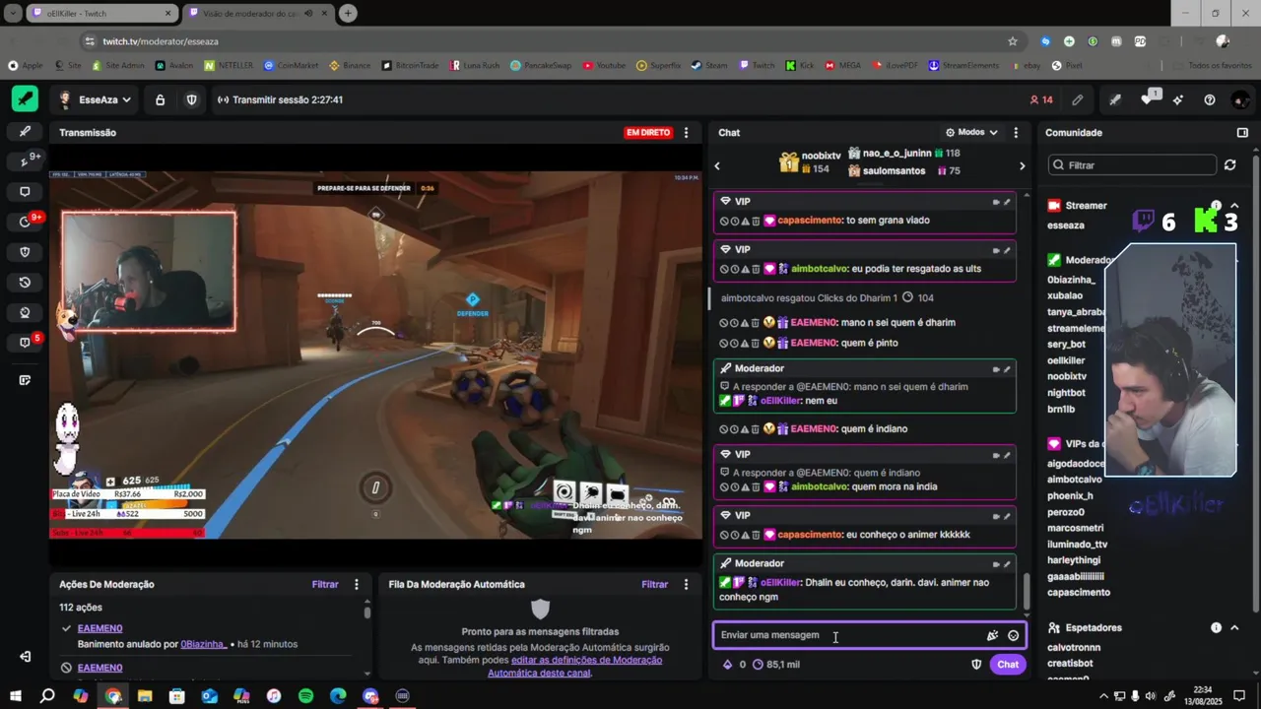Click the viewer count icon showing 14
Image resolution: width=1261 pixels, height=709 pixels.
pyautogui.click(x=1041, y=99)
